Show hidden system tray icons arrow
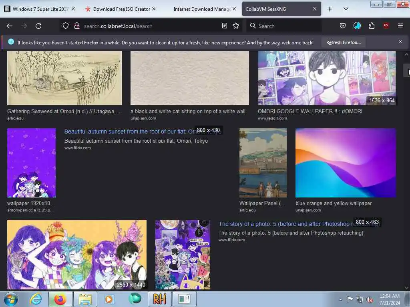Screen dimensions: 410x307 (340, 300)
